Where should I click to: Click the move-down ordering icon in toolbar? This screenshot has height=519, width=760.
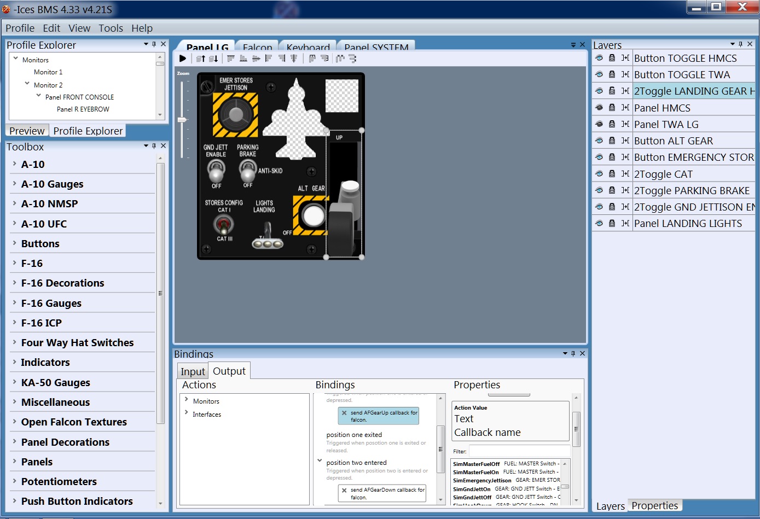click(213, 59)
